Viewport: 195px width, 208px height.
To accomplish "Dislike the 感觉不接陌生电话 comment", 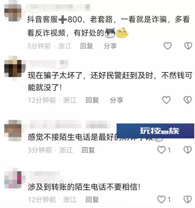I will click(x=188, y=150).
